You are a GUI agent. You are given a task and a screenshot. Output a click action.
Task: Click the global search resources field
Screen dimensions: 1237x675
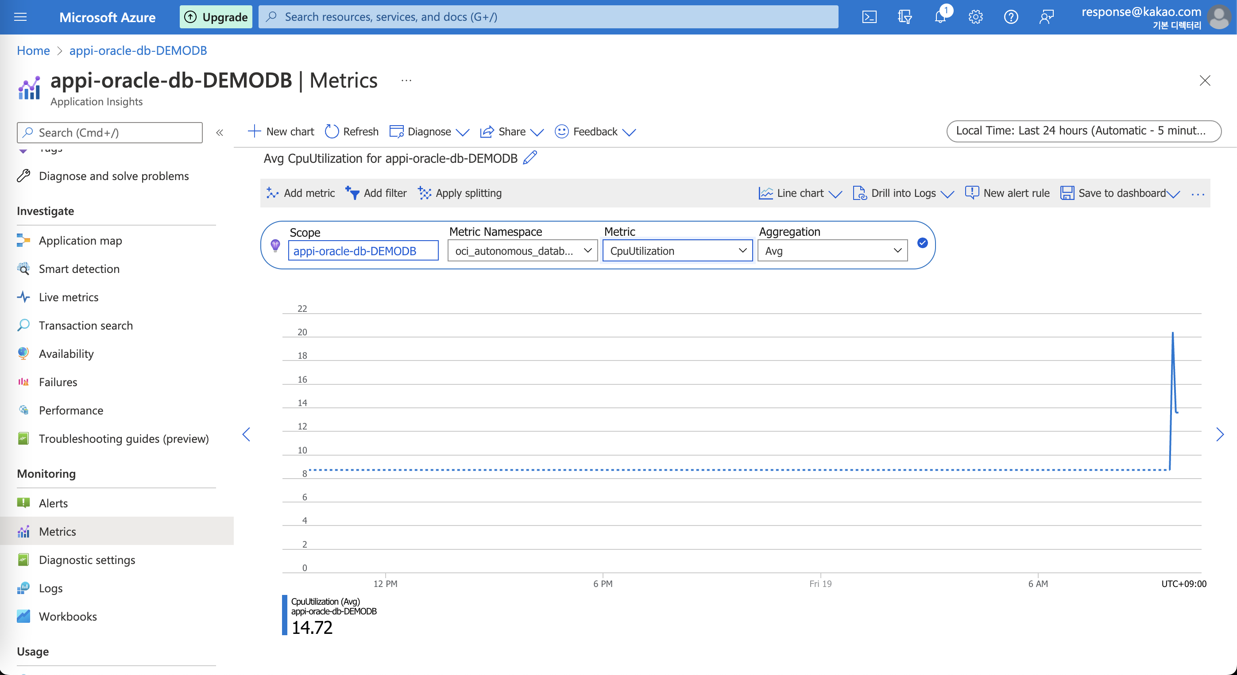point(548,17)
